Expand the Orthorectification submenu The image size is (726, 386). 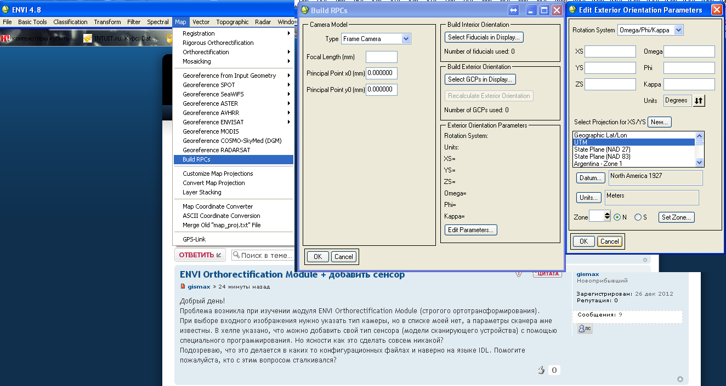(234, 52)
